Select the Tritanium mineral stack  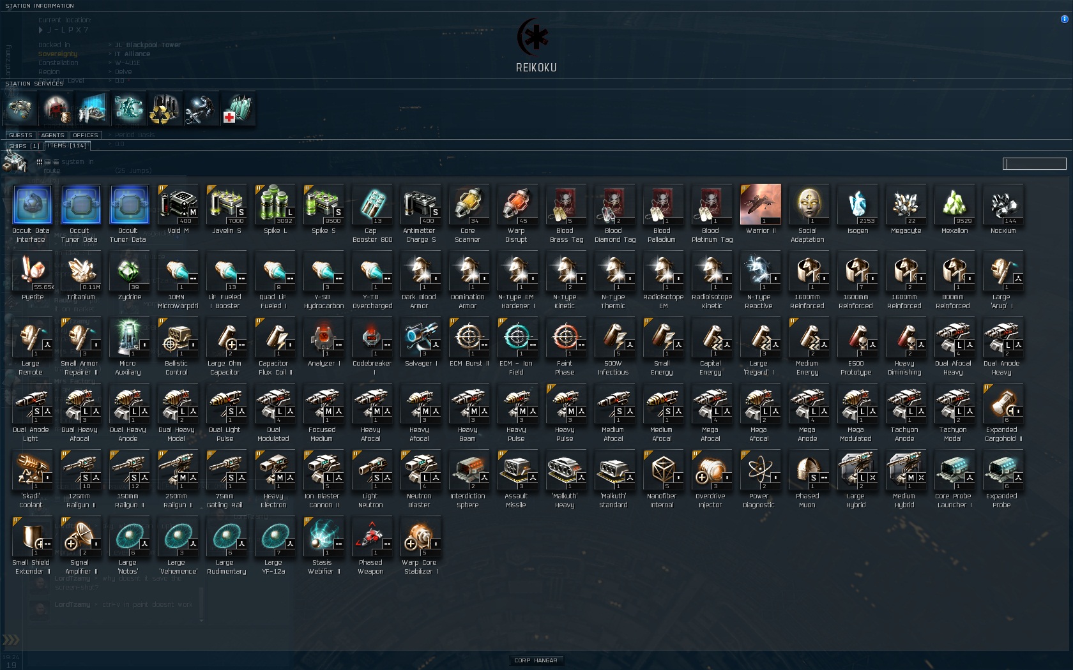(x=80, y=280)
